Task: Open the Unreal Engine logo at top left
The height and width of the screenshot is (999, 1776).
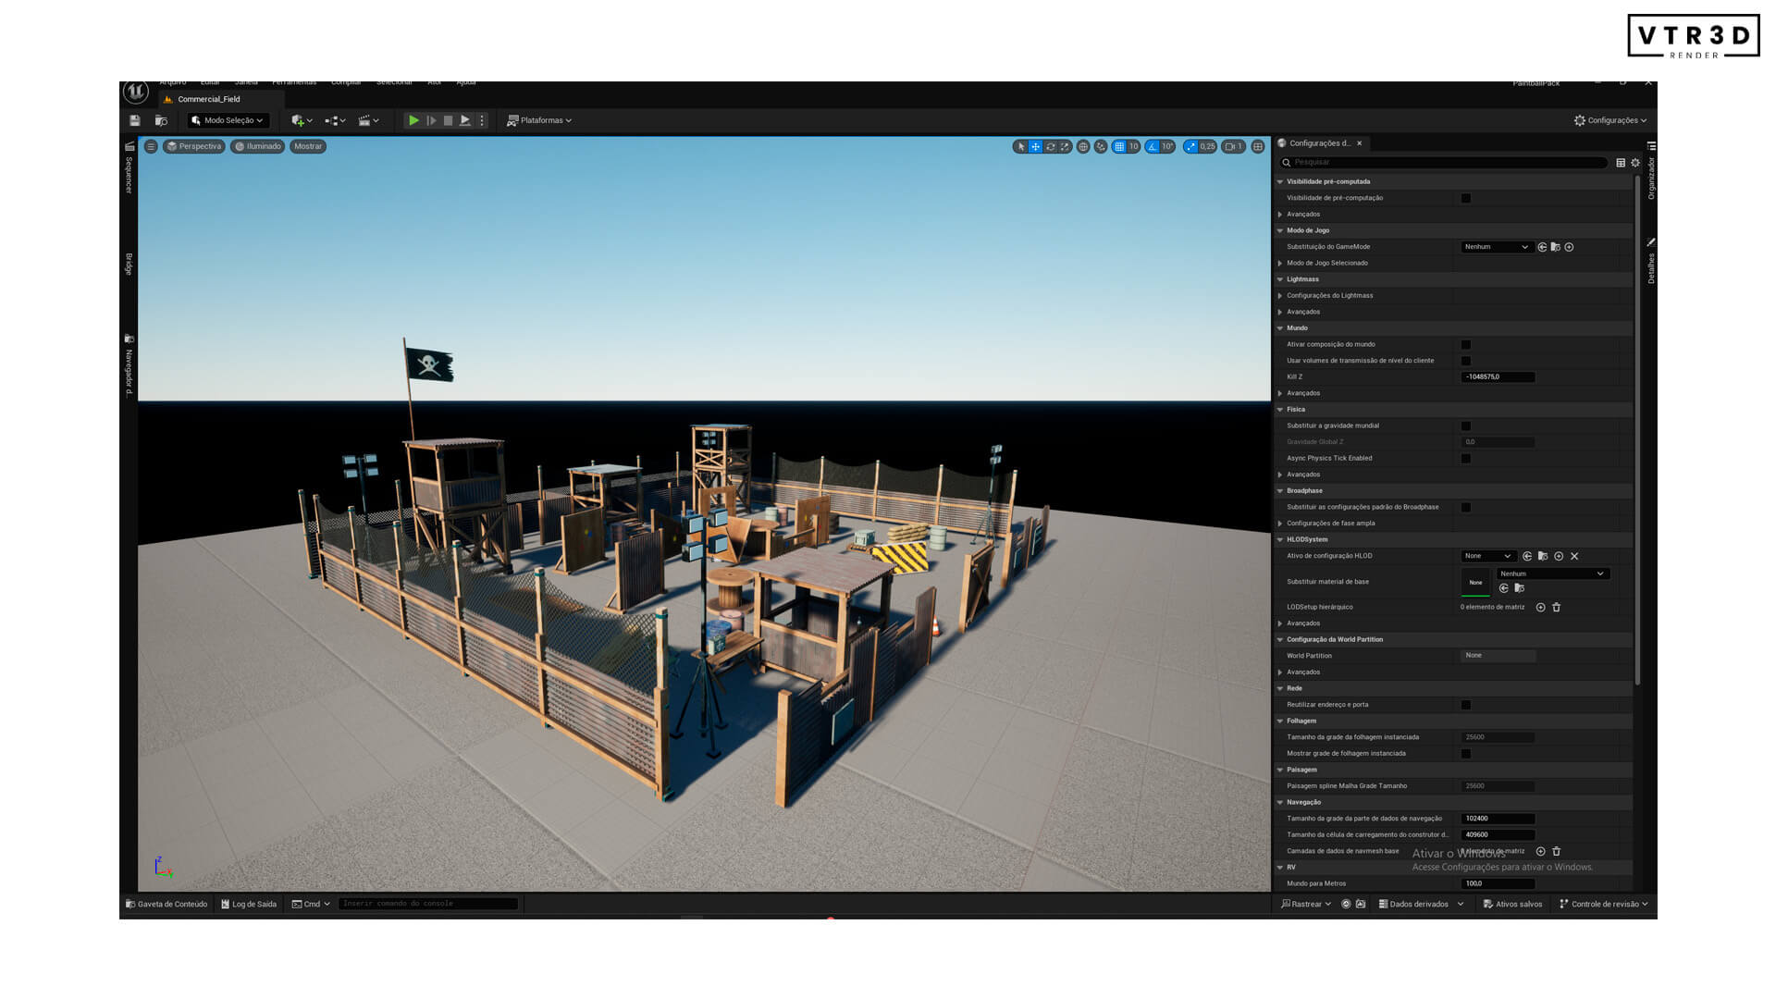Action: (x=136, y=92)
